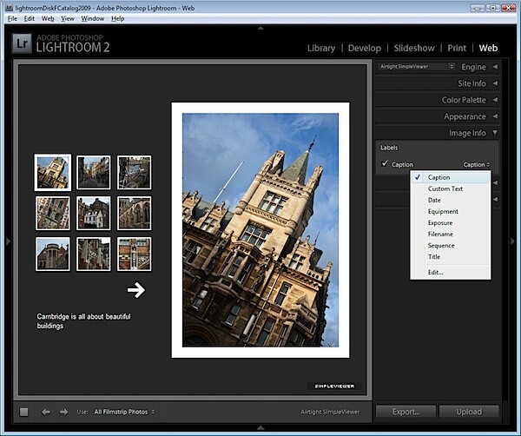
Task: Click the Airtight SimpleViewer label in toolbar
Action: click(x=330, y=412)
